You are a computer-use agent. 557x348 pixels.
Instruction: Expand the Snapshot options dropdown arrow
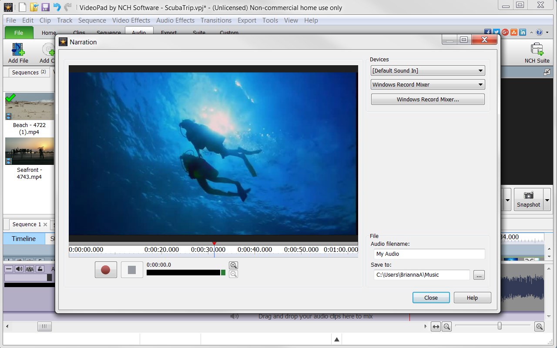tap(547, 200)
